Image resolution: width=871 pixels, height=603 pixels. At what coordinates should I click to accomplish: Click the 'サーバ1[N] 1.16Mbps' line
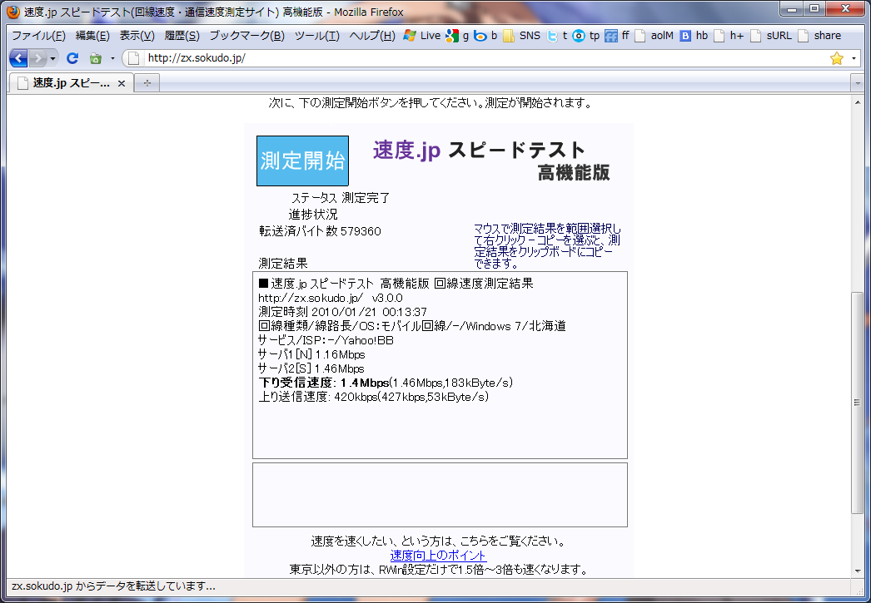click(x=311, y=354)
